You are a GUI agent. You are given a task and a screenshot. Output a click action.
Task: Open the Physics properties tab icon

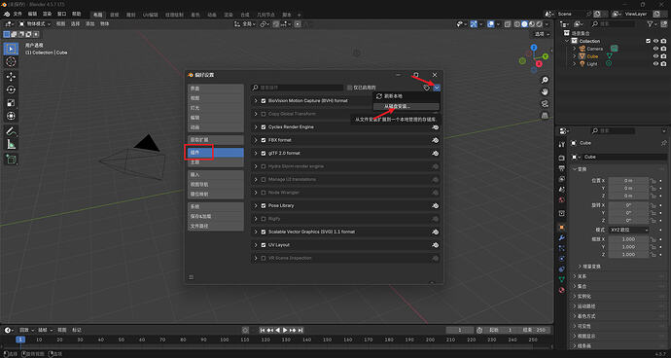562,259
